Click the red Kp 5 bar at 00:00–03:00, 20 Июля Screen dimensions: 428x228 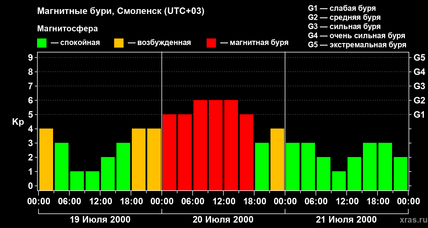[x=169, y=152]
